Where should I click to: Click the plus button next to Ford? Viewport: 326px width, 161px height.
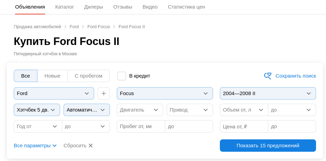(104, 93)
